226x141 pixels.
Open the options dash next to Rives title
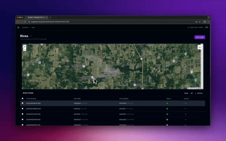(x=31, y=36)
